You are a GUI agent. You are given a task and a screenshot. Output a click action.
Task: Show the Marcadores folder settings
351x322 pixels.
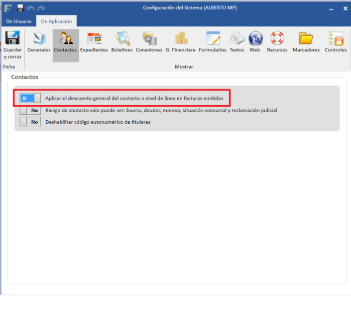306,43
